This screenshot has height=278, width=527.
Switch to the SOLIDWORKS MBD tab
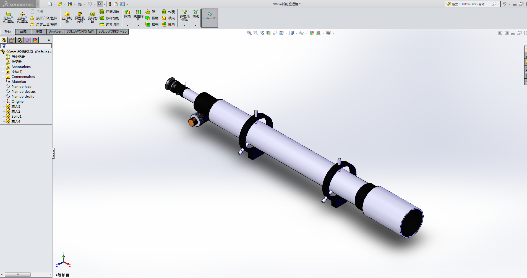tap(113, 31)
